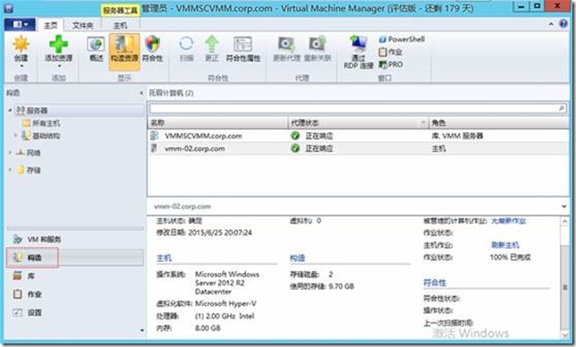This screenshot has width=576, height=347.
Task: Select the VMMSCVMM.corp.com row
Action: pyautogui.click(x=359, y=136)
